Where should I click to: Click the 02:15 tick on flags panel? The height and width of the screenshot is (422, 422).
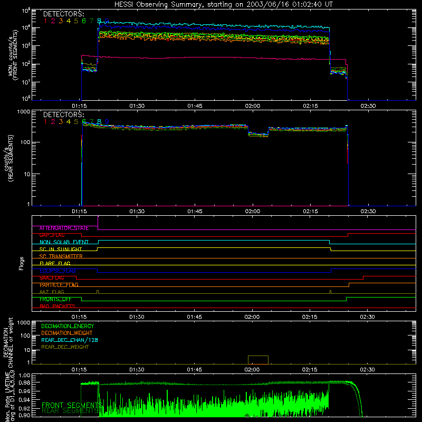(310, 317)
